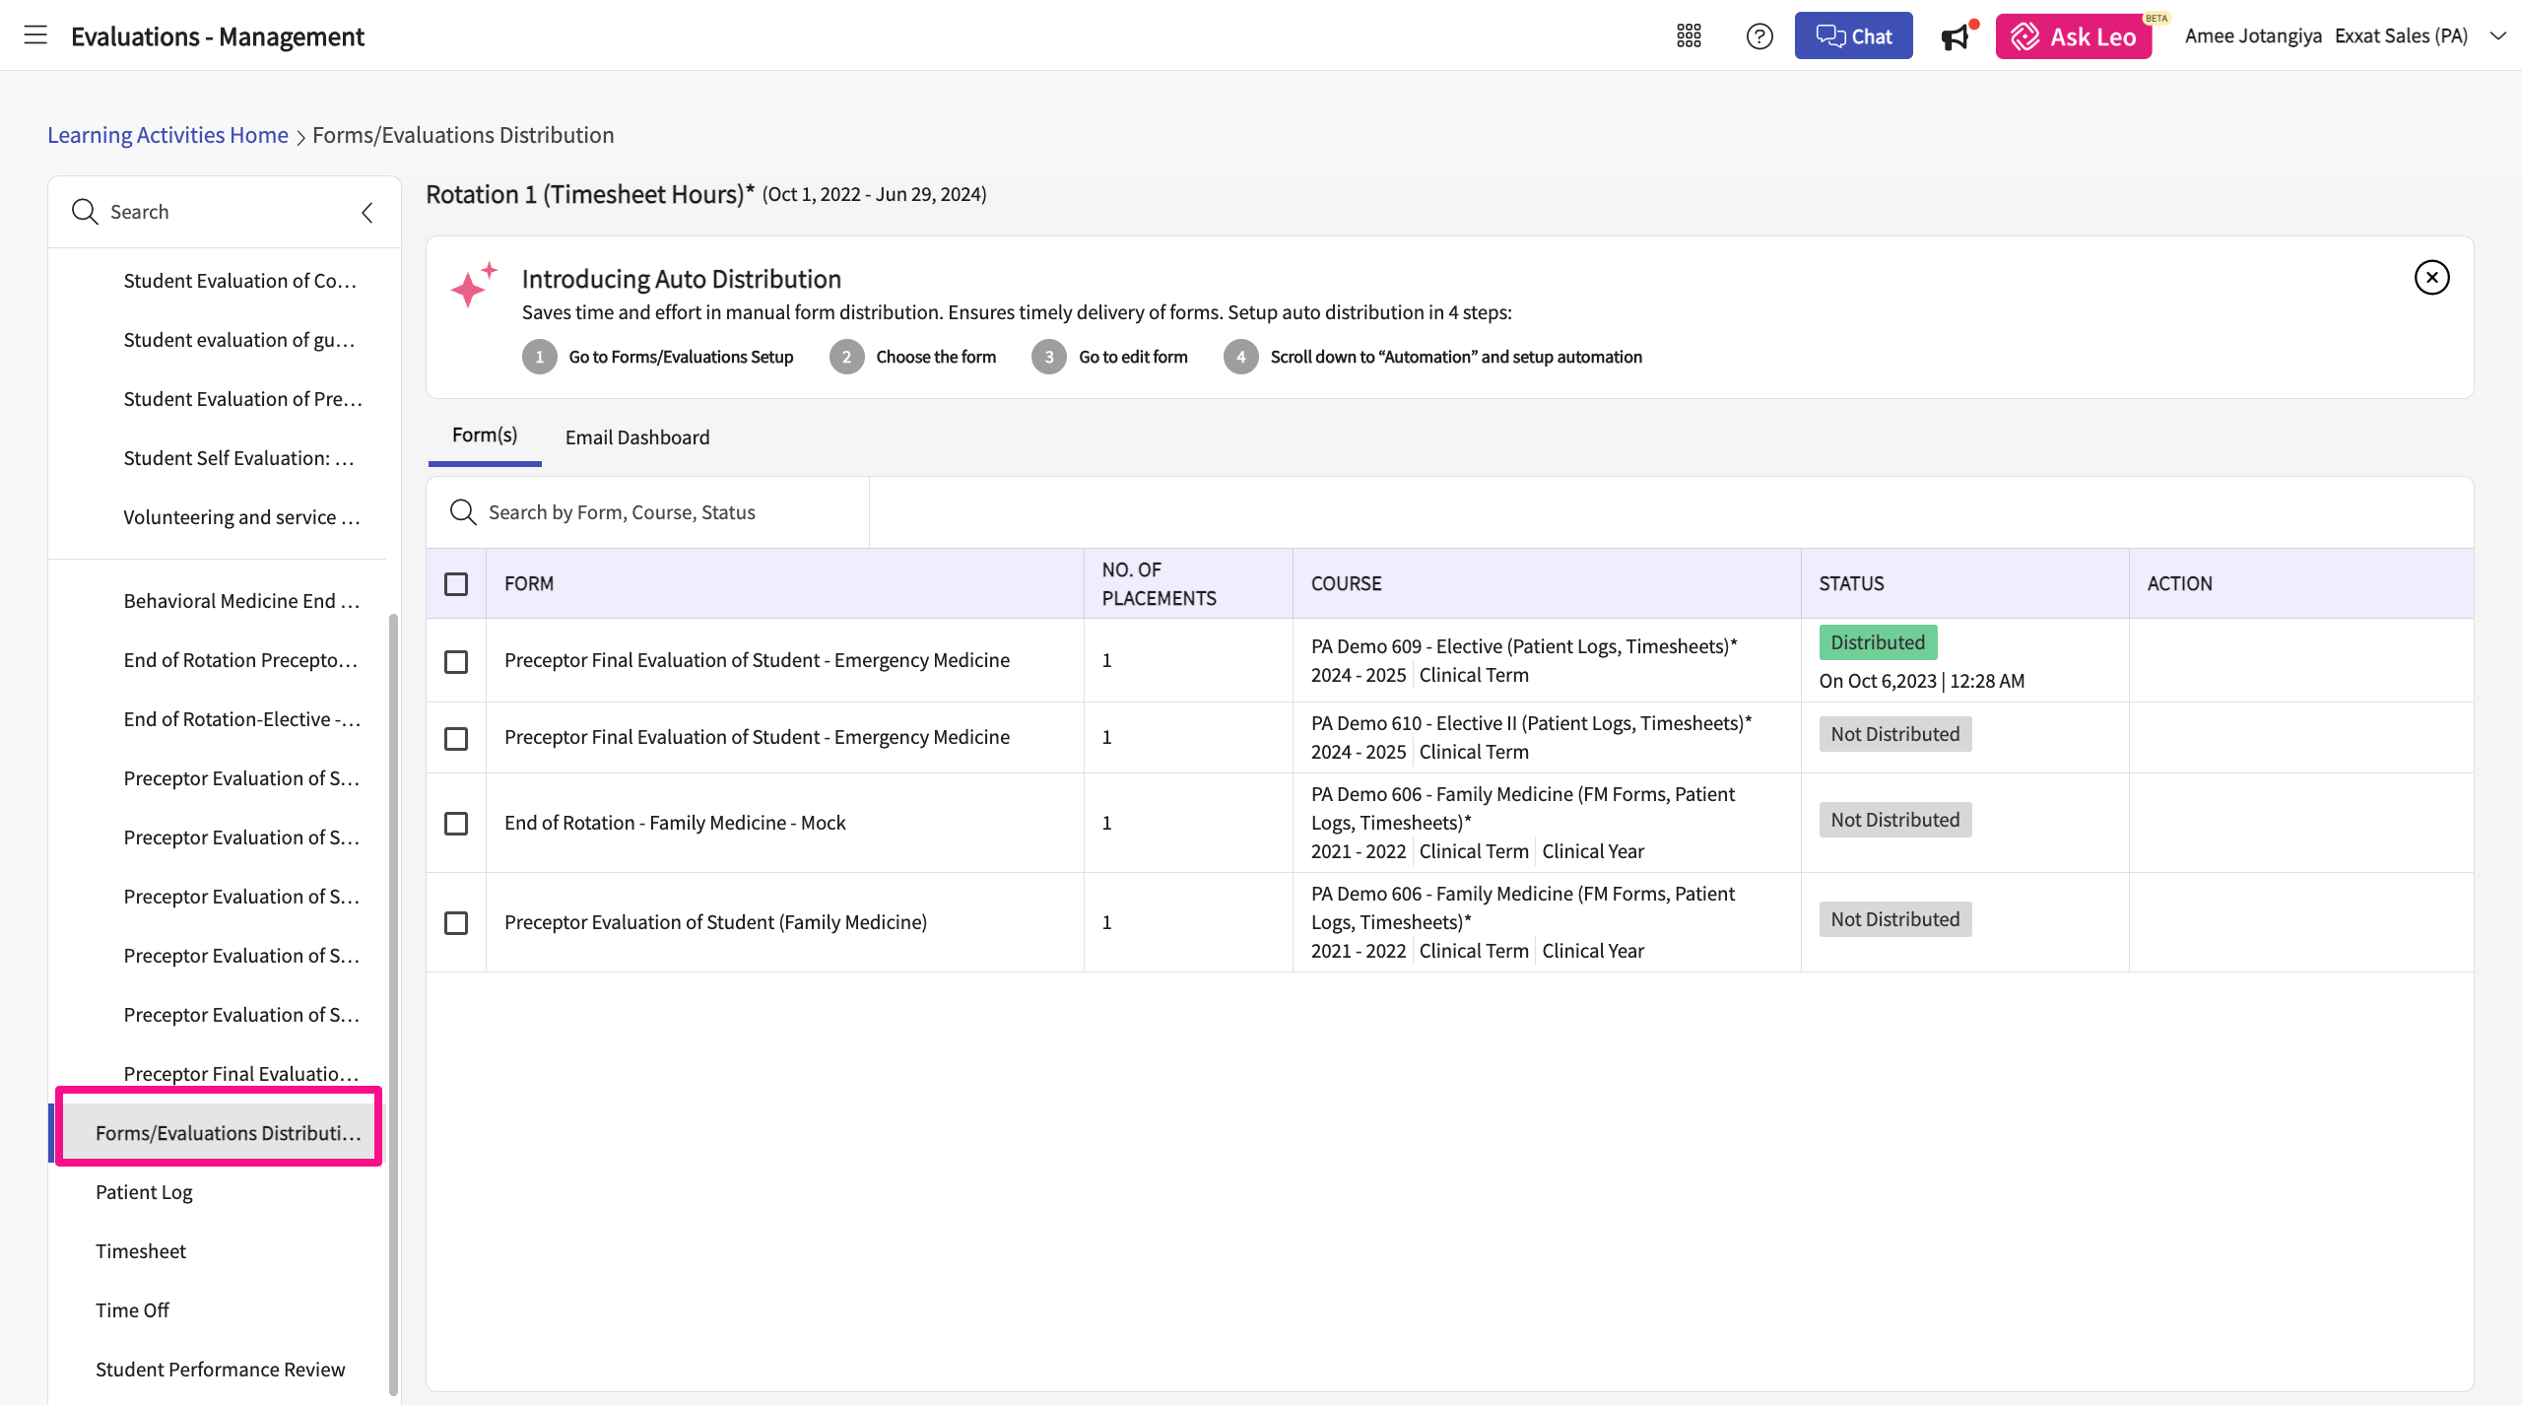Check the End of Rotation Family Medicine Mock row

pos(456,824)
